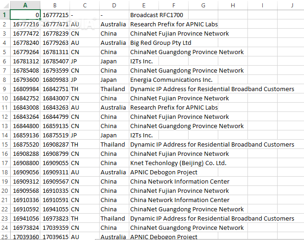The image size is (304, 240).
Task: Click 'China Network Information Center' in row 19
Action: tap(180, 181)
